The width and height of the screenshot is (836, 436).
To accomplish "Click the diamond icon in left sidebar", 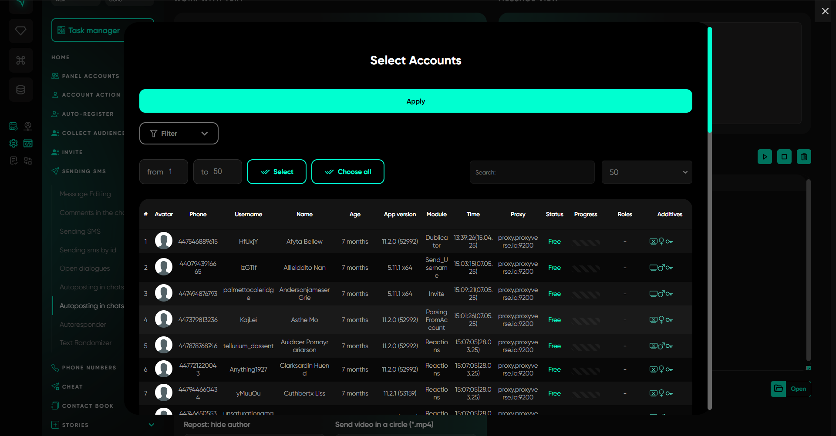I will pyautogui.click(x=20, y=31).
